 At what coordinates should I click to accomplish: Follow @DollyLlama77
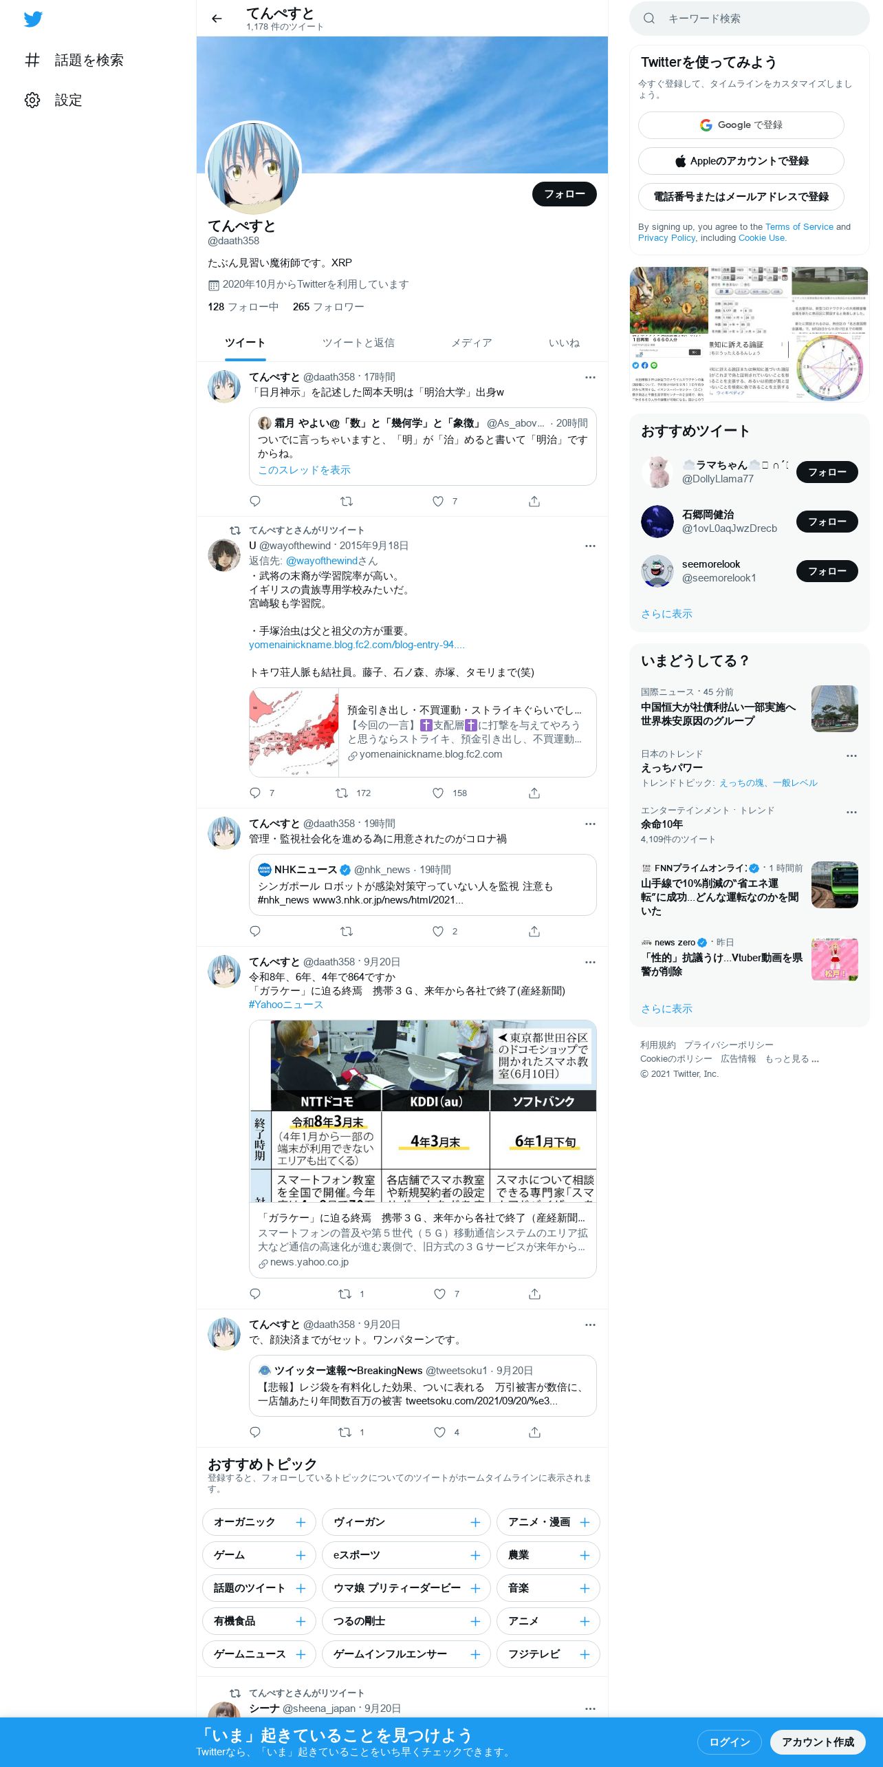pyautogui.click(x=827, y=472)
